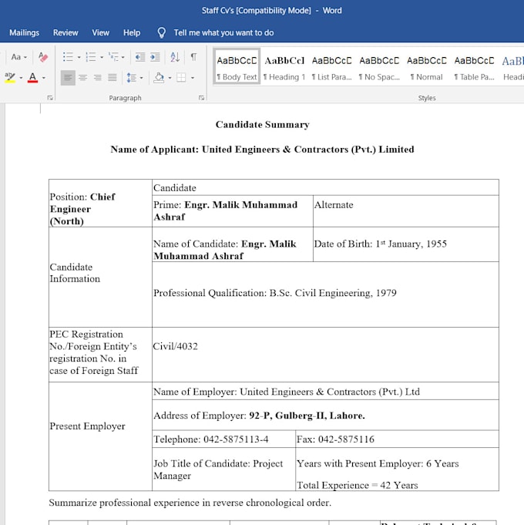Click the Candidate Summary heading
Screen dimensions: 524x525
pos(262,125)
